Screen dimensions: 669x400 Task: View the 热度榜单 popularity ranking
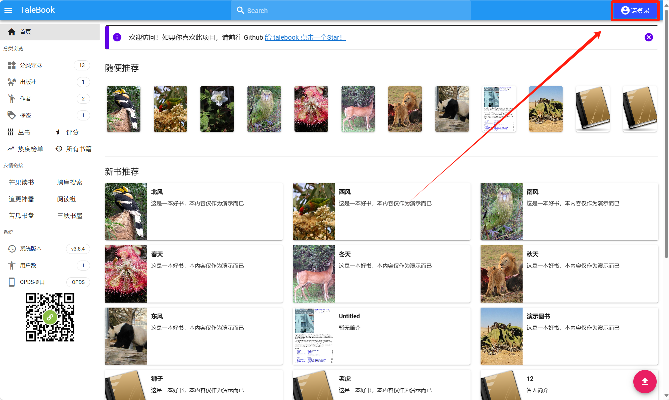tap(30, 149)
